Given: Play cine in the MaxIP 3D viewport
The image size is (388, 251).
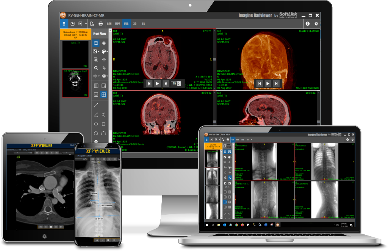Looking at the screenshot, I should coord(268,84).
